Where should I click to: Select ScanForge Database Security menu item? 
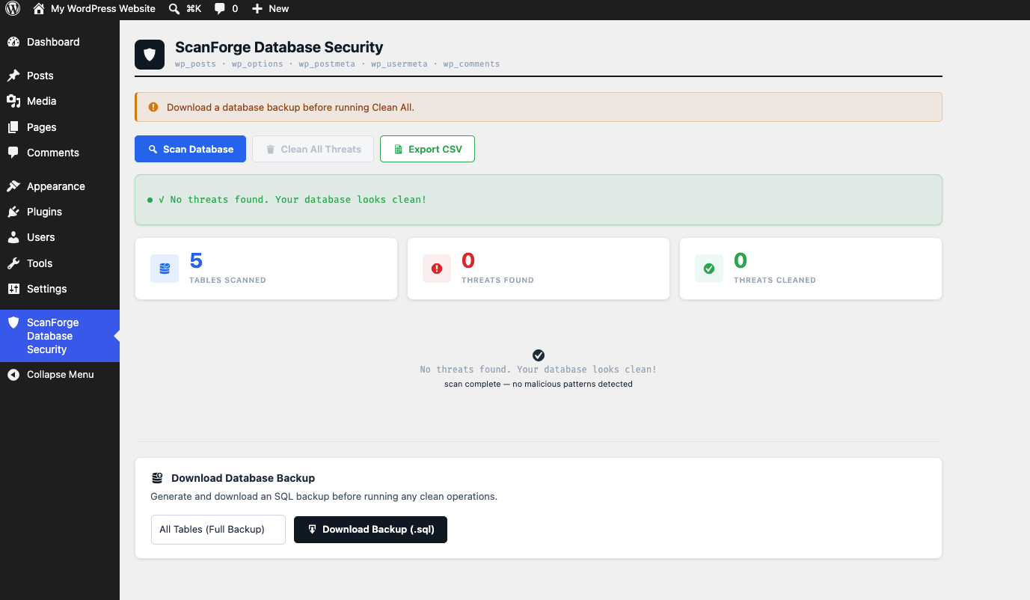tap(60, 336)
